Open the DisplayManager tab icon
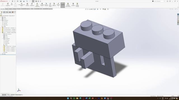The height and width of the screenshot is (100, 179). click(13, 12)
